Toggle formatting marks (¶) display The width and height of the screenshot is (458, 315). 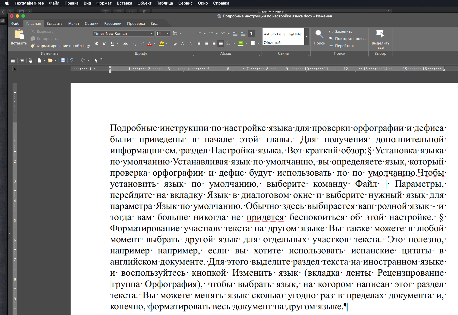(251, 34)
